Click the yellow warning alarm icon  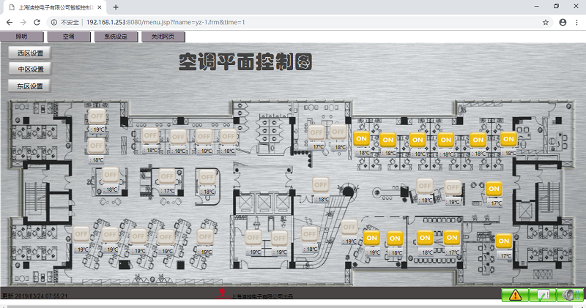click(x=515, y=295)
